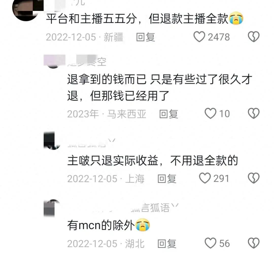This screenshot has height=259, width=274.
Task: Tap 回复 under the 湖北 comment
Action: point(167,244)
